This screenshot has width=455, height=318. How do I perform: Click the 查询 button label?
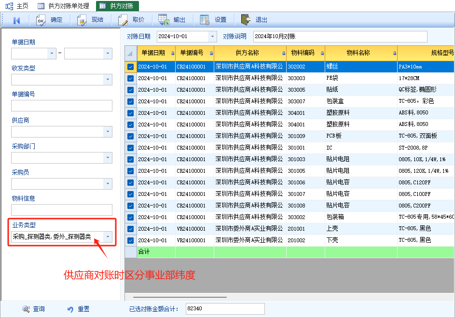click(39, 309)
